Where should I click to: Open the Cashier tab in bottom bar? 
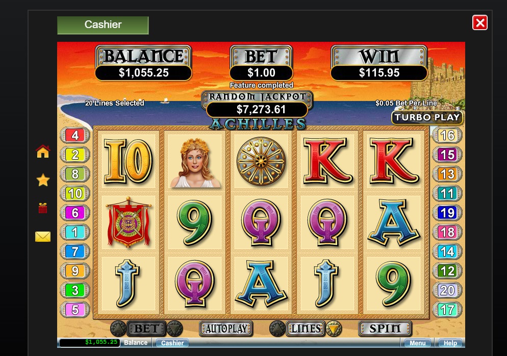(x=172, y=343)
